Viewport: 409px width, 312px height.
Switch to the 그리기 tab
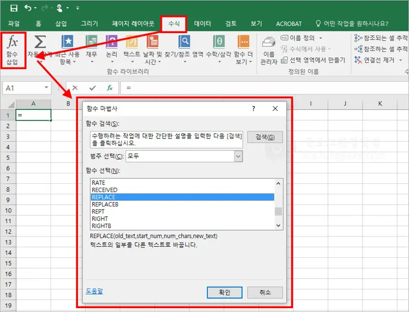click(x=89, y=24)
